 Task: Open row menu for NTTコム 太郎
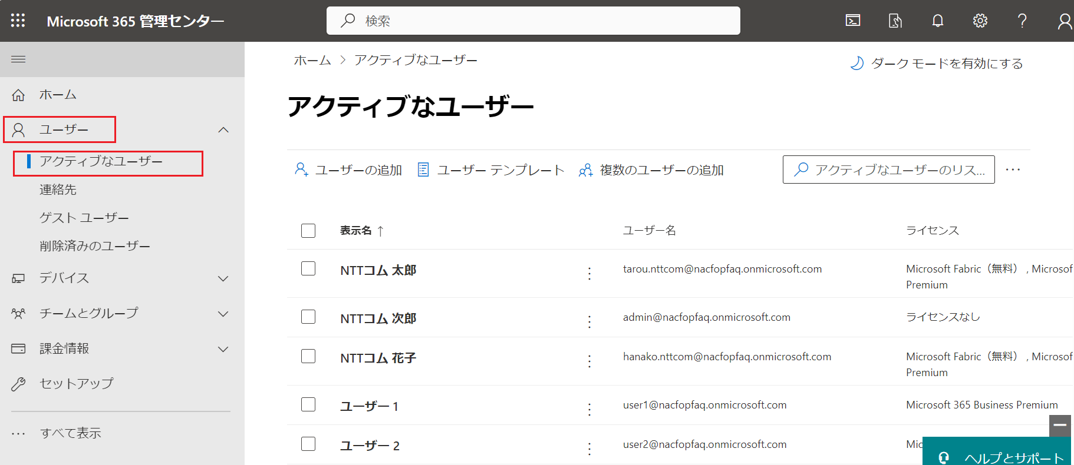(589, 273)
